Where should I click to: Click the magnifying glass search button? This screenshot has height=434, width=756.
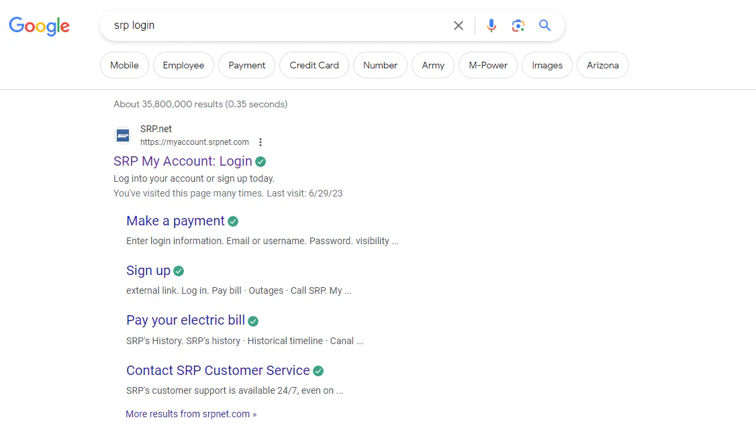[545, 25]
